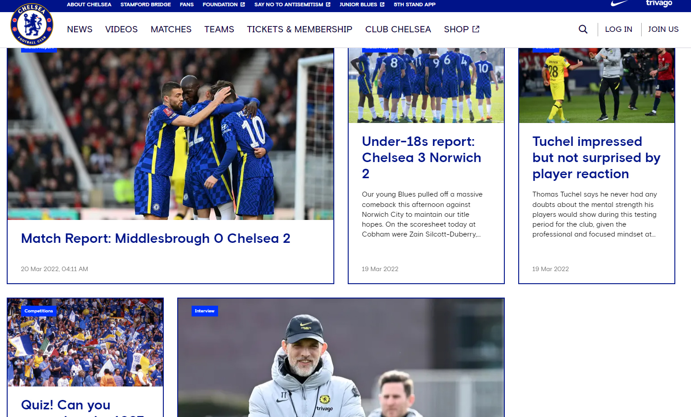
Task: Click the trivago sponsor logo
Action: tap(659, 4)
